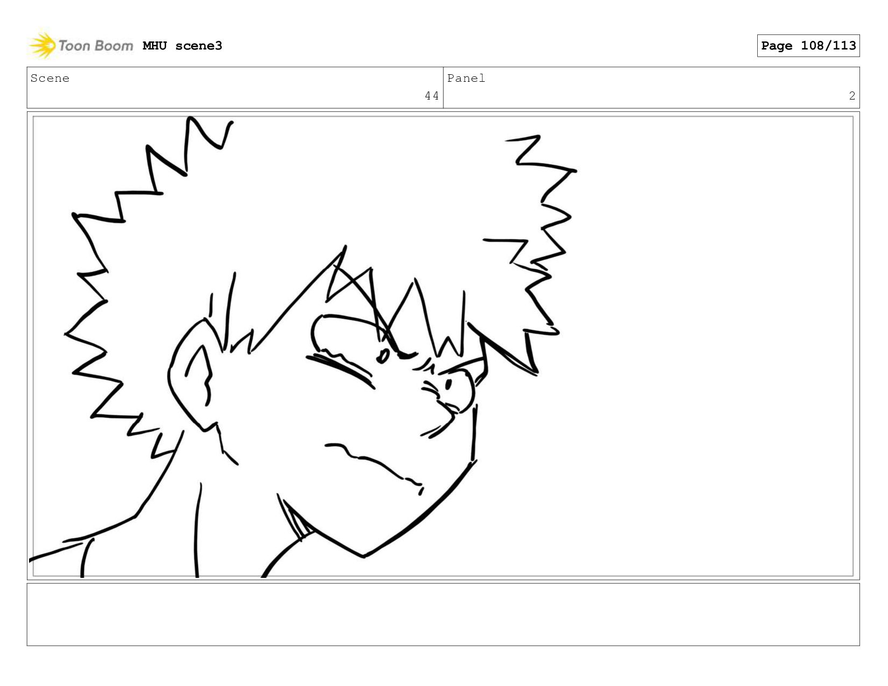Click the 'Scene' label
888x686 pixels.
[50, 79]
